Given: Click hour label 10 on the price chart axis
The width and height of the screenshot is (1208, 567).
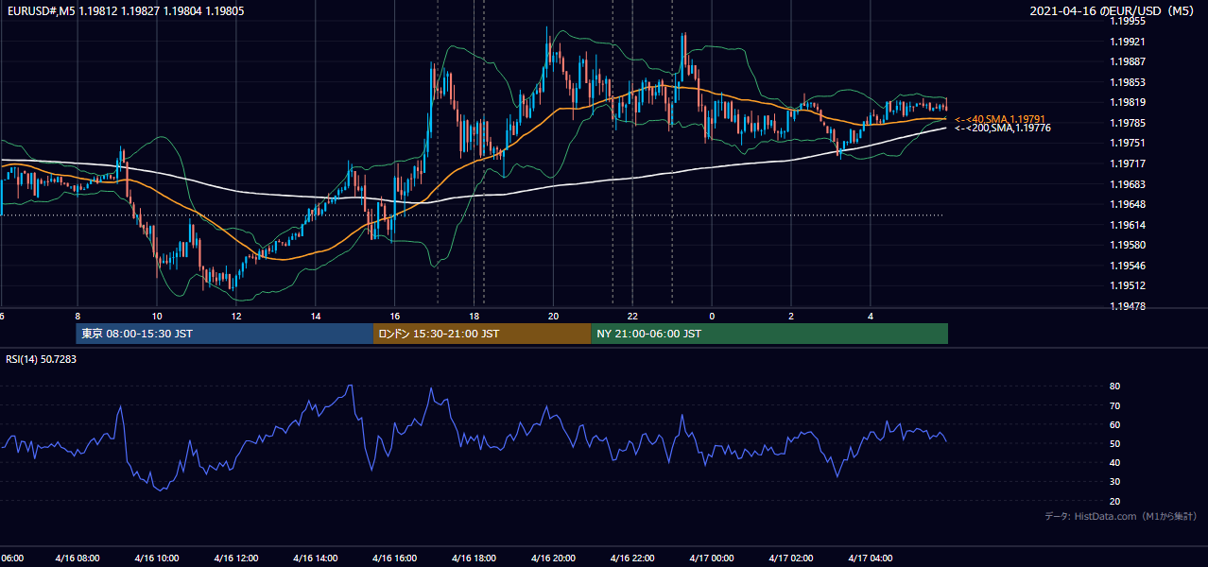Looking at the screenshot, I should [157, 316].
